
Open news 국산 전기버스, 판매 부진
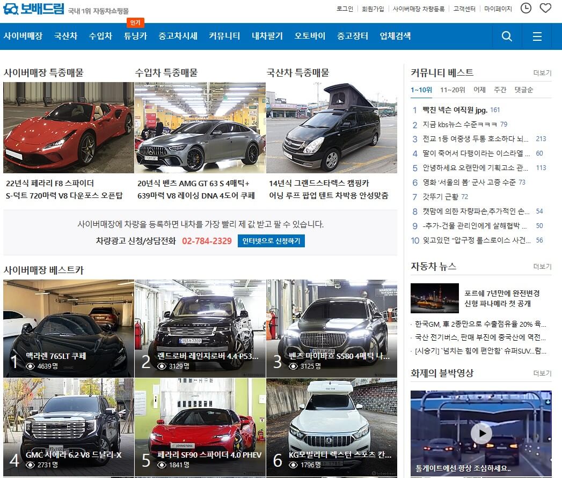[x=480, y=337]
